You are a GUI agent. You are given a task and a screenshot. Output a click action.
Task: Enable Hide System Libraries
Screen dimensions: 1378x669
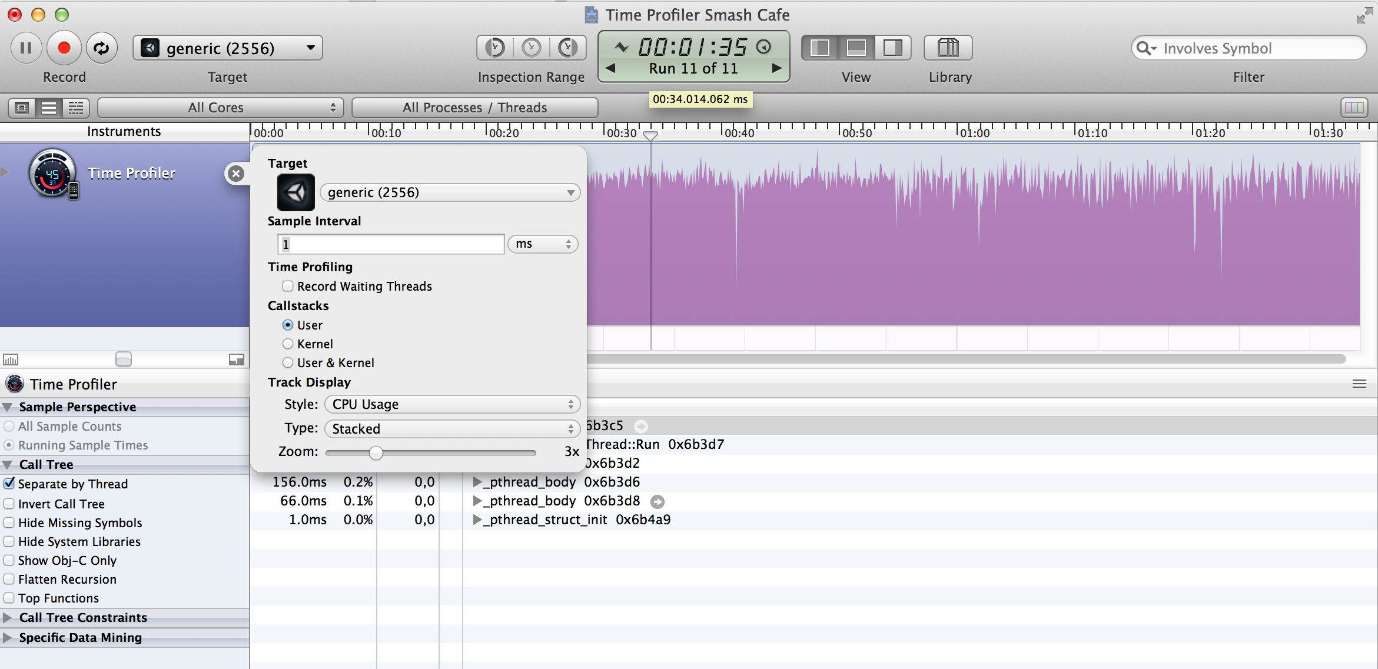[x=9, y=541]
